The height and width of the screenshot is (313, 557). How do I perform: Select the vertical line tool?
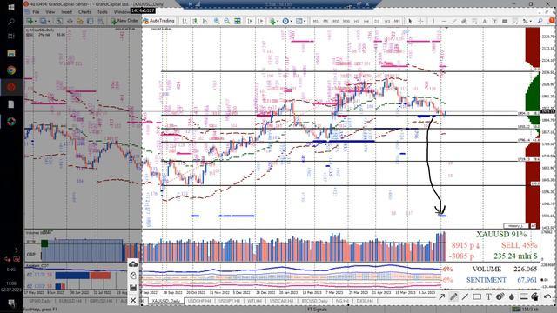pyautogui.click(x=433, y=21)
